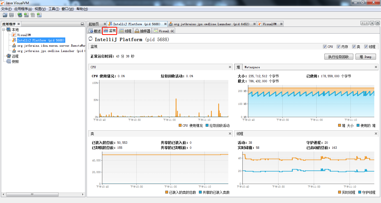Viewport: 381px width, 203px height.
Task: Click the RemoteMavenServer Java cup icon
Action: (x=14, y=46)
